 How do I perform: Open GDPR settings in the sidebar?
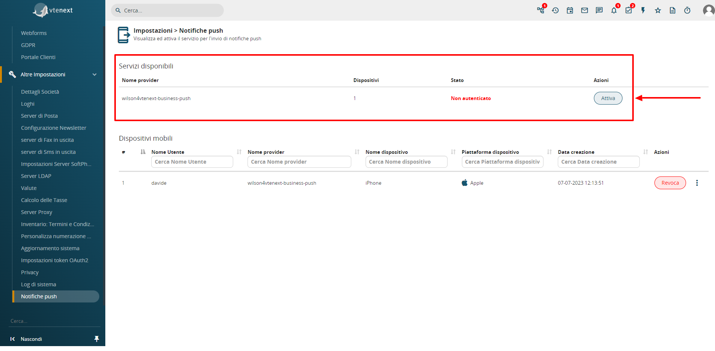click(28, 45)
